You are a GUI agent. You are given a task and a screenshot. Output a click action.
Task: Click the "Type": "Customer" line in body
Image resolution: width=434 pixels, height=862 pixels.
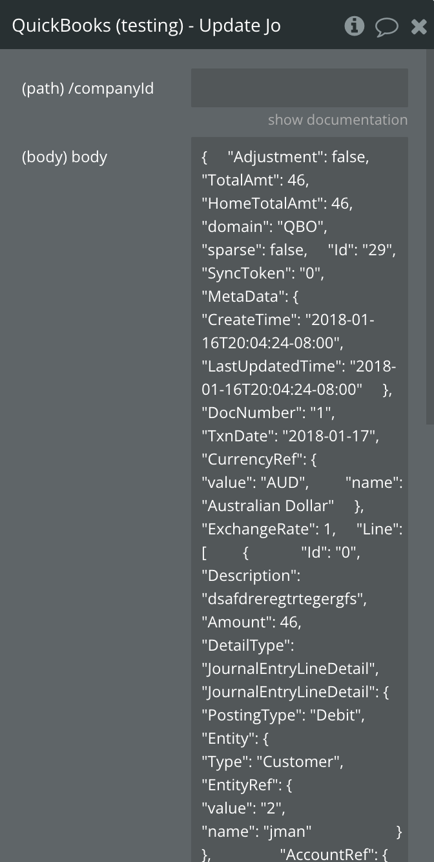click(x=272, y=762)
